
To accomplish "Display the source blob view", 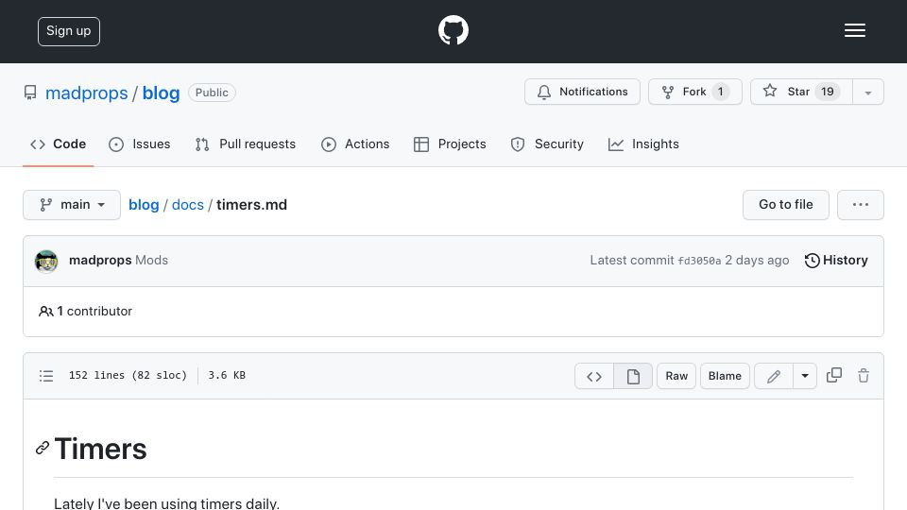I will tap(594, 377).
